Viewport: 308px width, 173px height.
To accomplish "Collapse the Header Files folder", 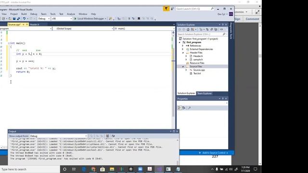I will click(183, 53).
